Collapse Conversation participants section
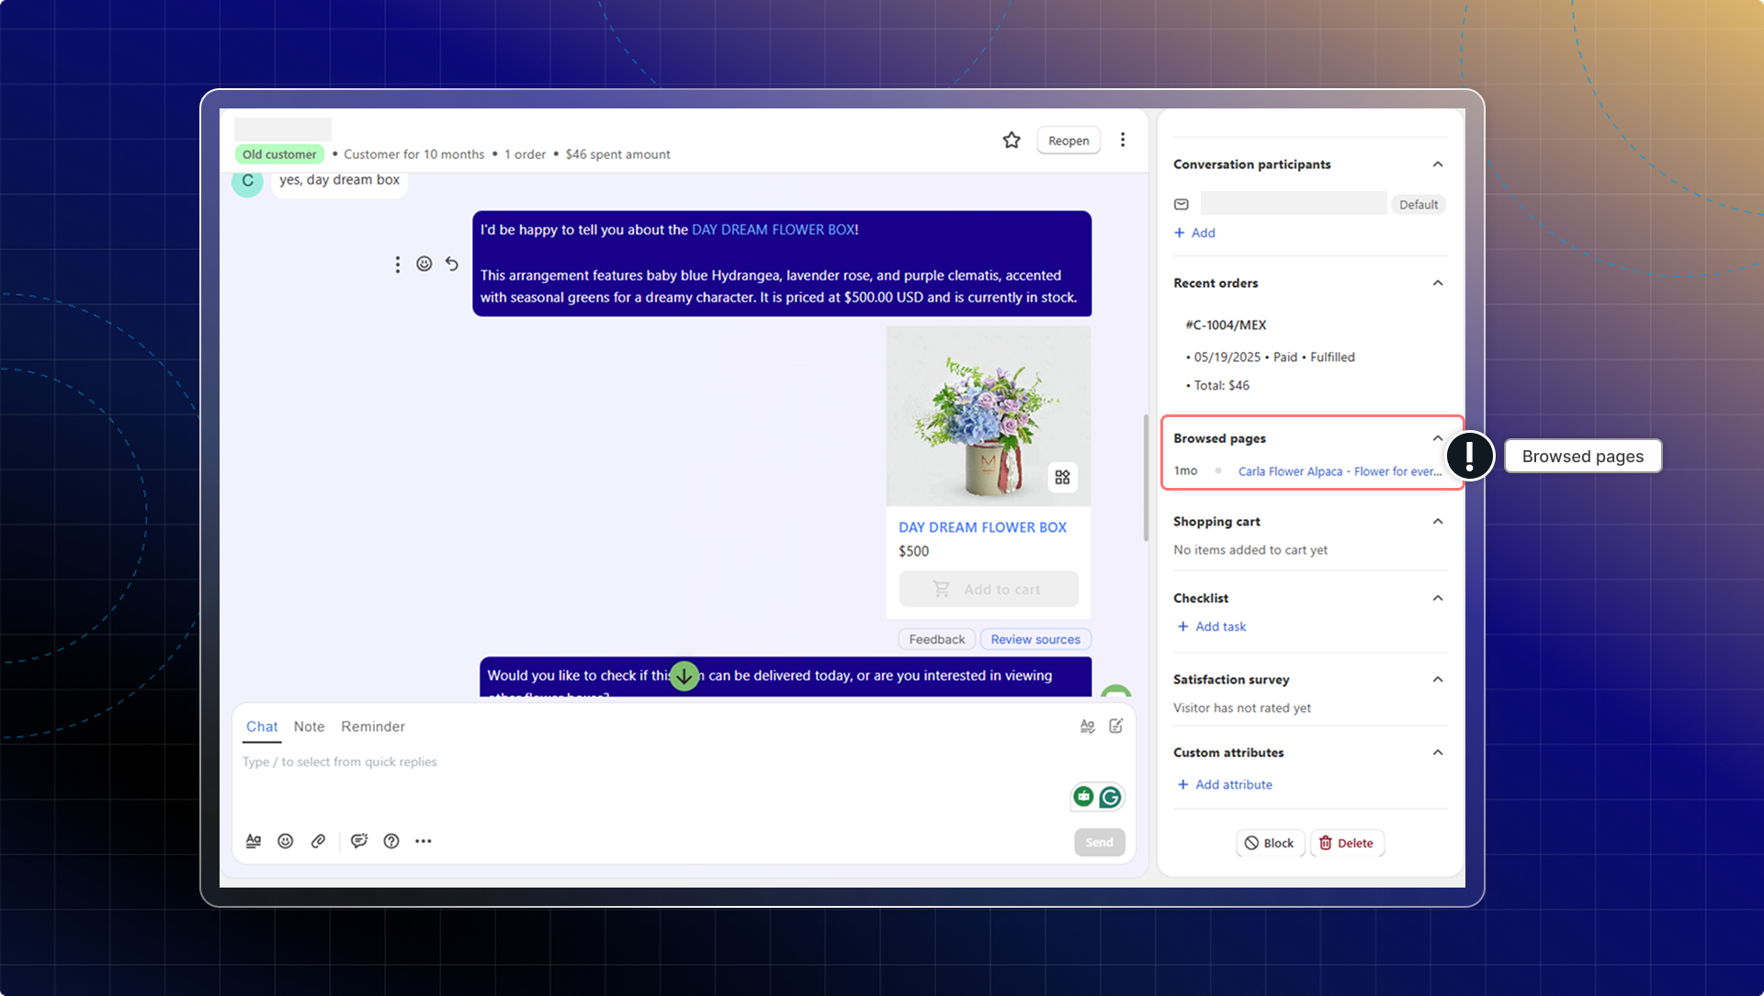The height and width of the screenshot is (996, 1764). tap(1438, 164)
